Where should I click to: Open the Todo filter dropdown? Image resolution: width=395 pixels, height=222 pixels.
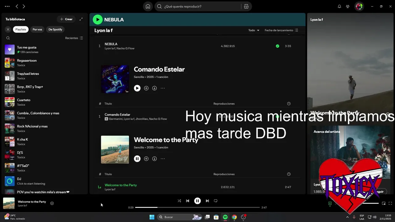pyautogui.click(x=254, y=30)
